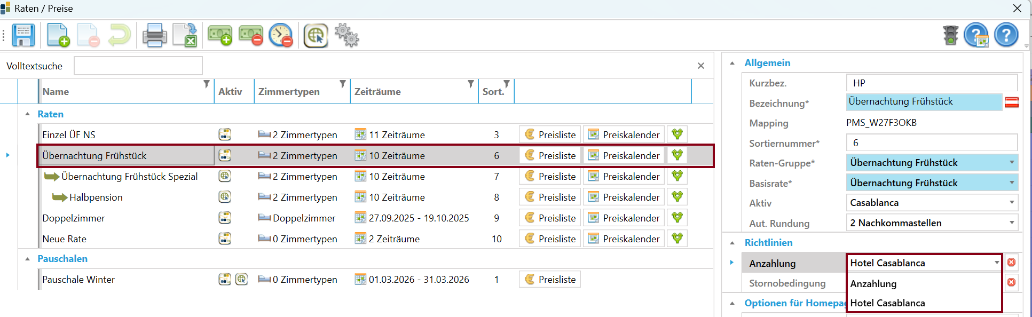1032x317 pixels.
Task: Click the green mapping icon in Halbpension row
Action: click(x=678, y=197)
